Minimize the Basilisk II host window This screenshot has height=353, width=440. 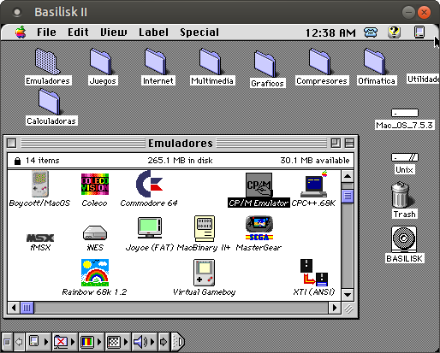[x=408, y=12]
